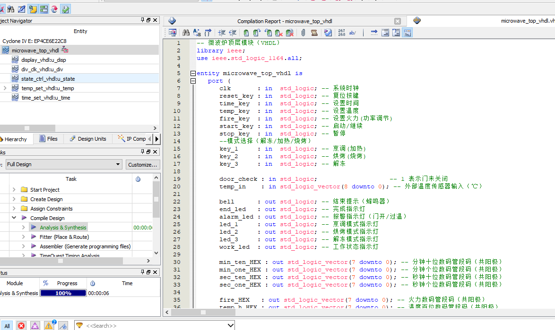
Task: Toggle the ab/ whitespace display icon
Action: coord(353,33)
